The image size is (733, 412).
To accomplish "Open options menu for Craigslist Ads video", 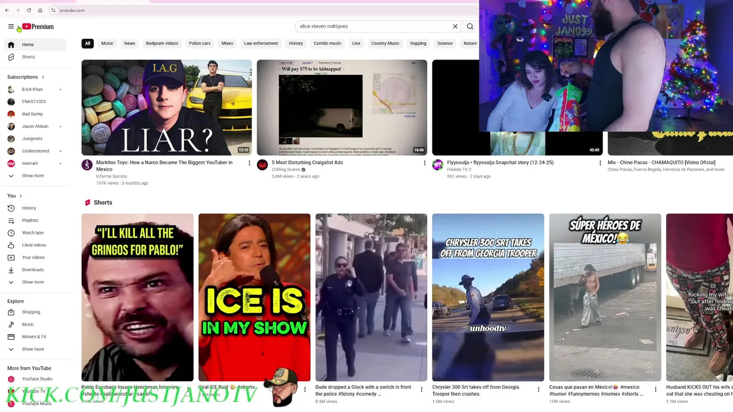I will (424, 163).
